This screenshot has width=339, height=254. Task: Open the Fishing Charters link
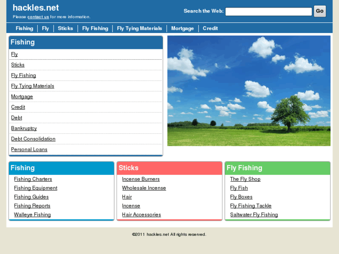[33, 179]
